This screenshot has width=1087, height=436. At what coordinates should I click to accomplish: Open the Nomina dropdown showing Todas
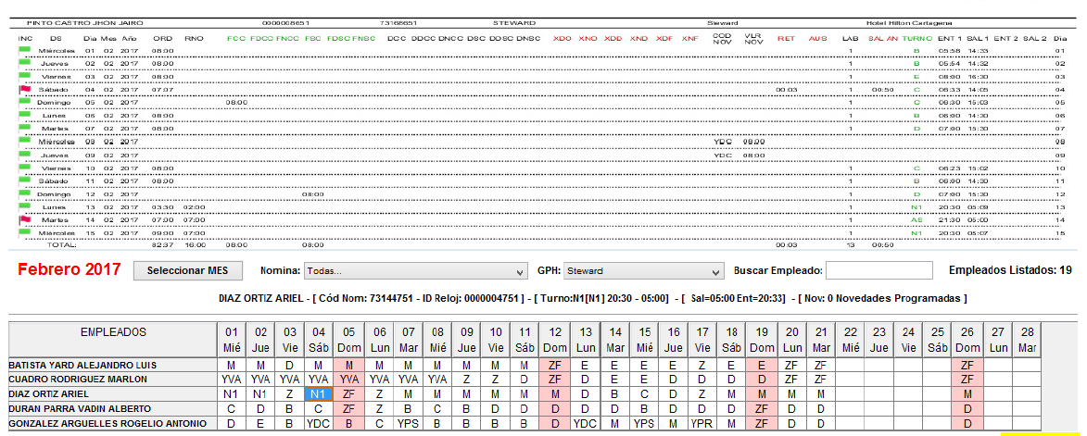point(415,271)
